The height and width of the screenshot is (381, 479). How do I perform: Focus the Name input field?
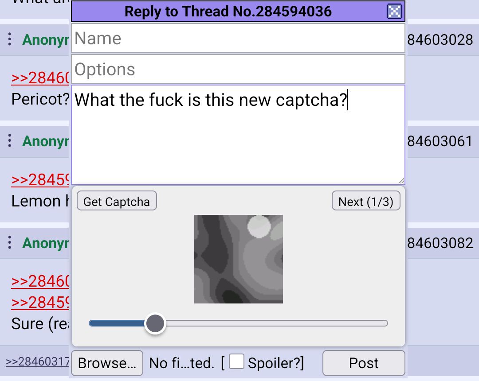238,38
